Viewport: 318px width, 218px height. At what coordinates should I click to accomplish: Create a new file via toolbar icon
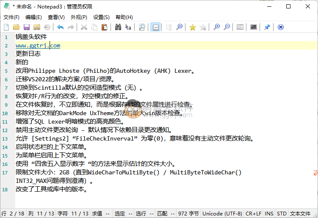[x=6, y=27]
